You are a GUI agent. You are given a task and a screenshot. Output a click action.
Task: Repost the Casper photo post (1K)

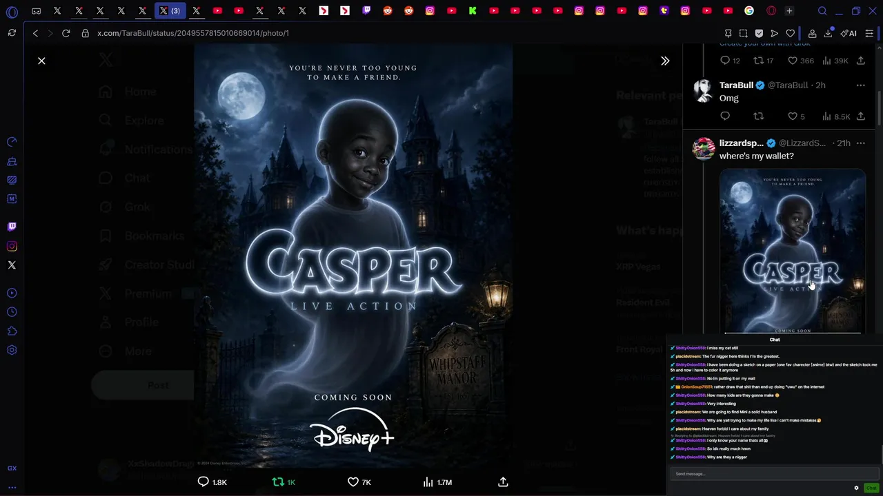[x=284, y=482]
